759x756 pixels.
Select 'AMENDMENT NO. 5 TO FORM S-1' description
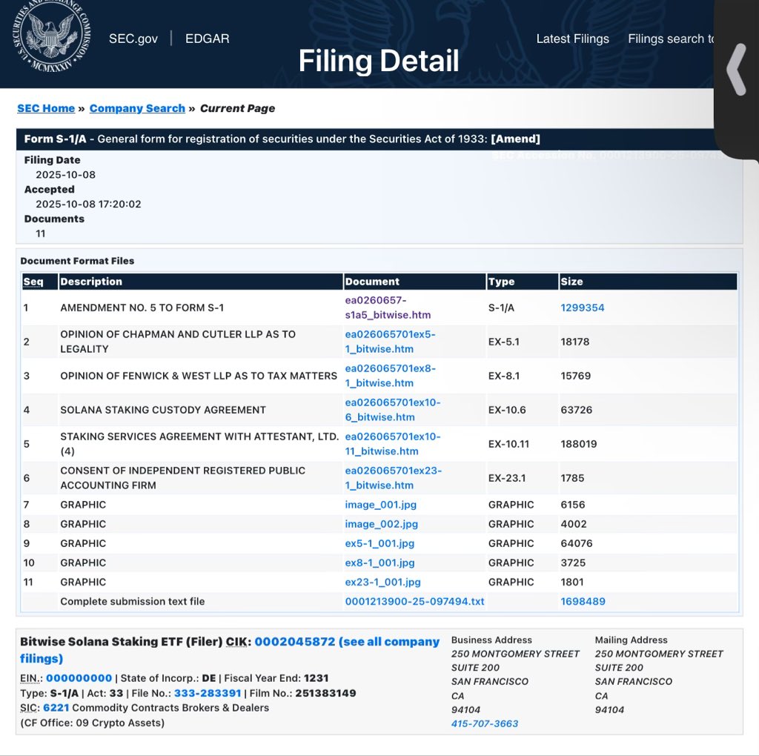coord(142,308)
